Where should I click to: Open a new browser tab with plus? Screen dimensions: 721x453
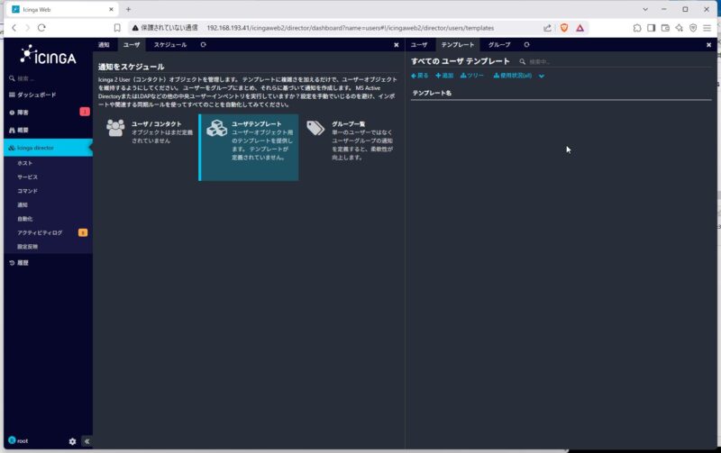pyautogui.click(x=128, y=9)
